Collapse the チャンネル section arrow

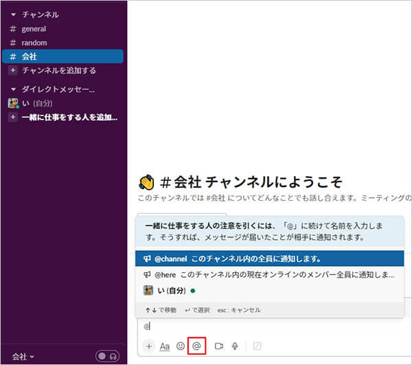pos(12,14)
